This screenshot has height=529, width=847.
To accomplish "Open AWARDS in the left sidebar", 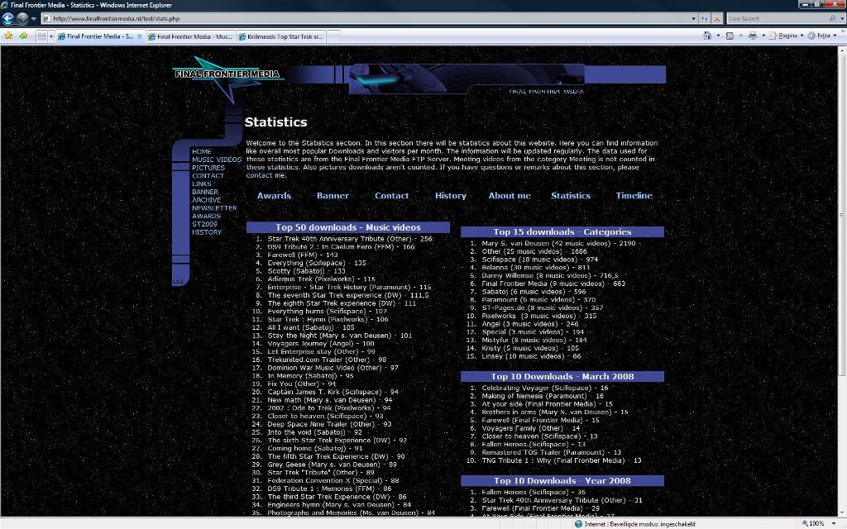I will (x=206, y=217).
